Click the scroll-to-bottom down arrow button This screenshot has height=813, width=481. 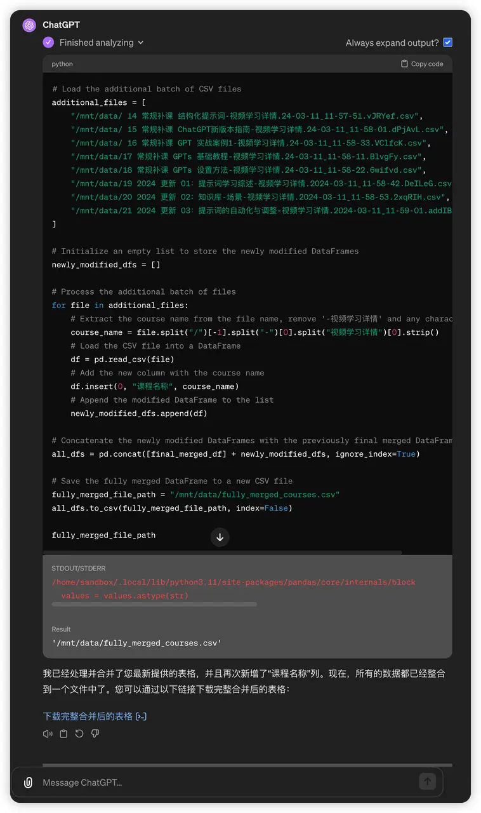220,537
